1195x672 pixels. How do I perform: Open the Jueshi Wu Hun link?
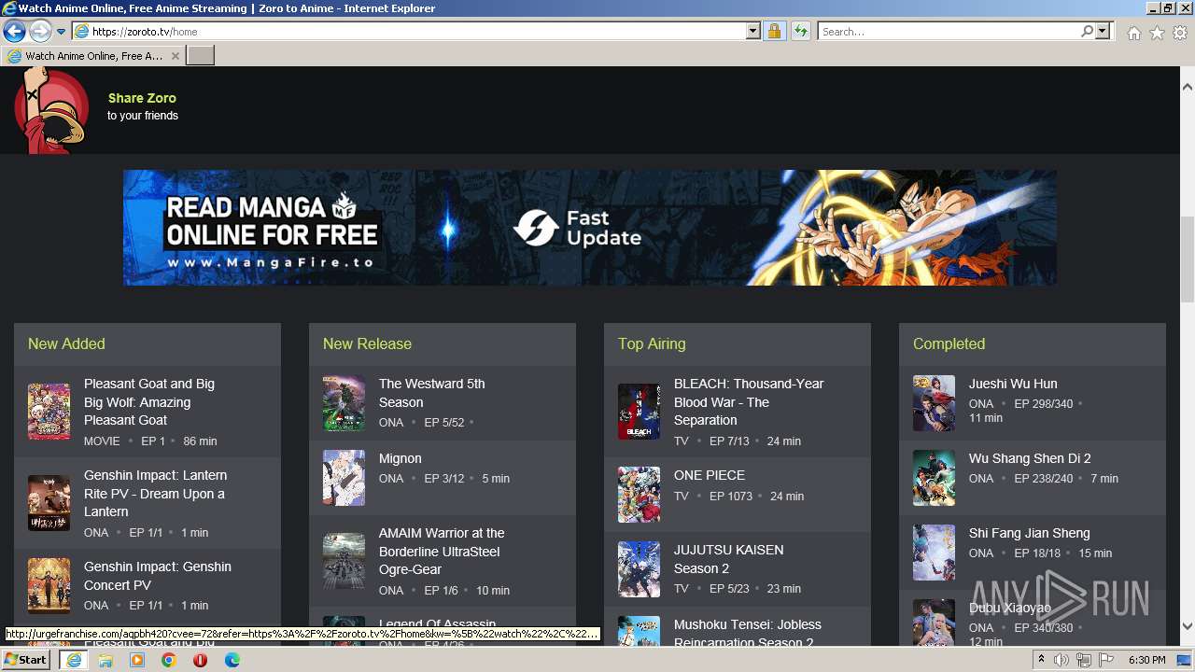tap(1013, 384)
